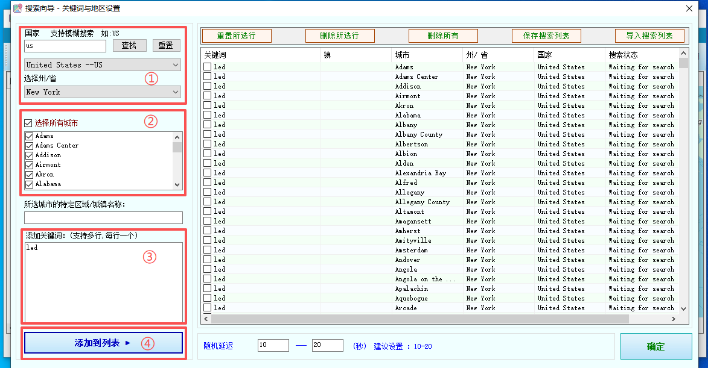This screenshot has width=708, height=368.
Task: Uncheck the Adams Center city checkbox
Action: click(x=29, y=146)
